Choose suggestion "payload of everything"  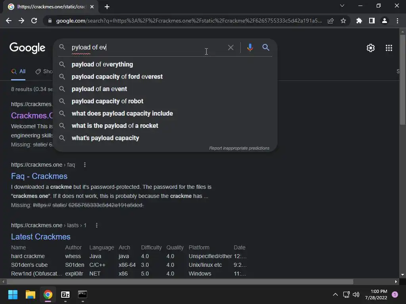click(x=165, y=65)
